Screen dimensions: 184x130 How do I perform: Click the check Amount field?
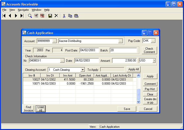point(125,60)
